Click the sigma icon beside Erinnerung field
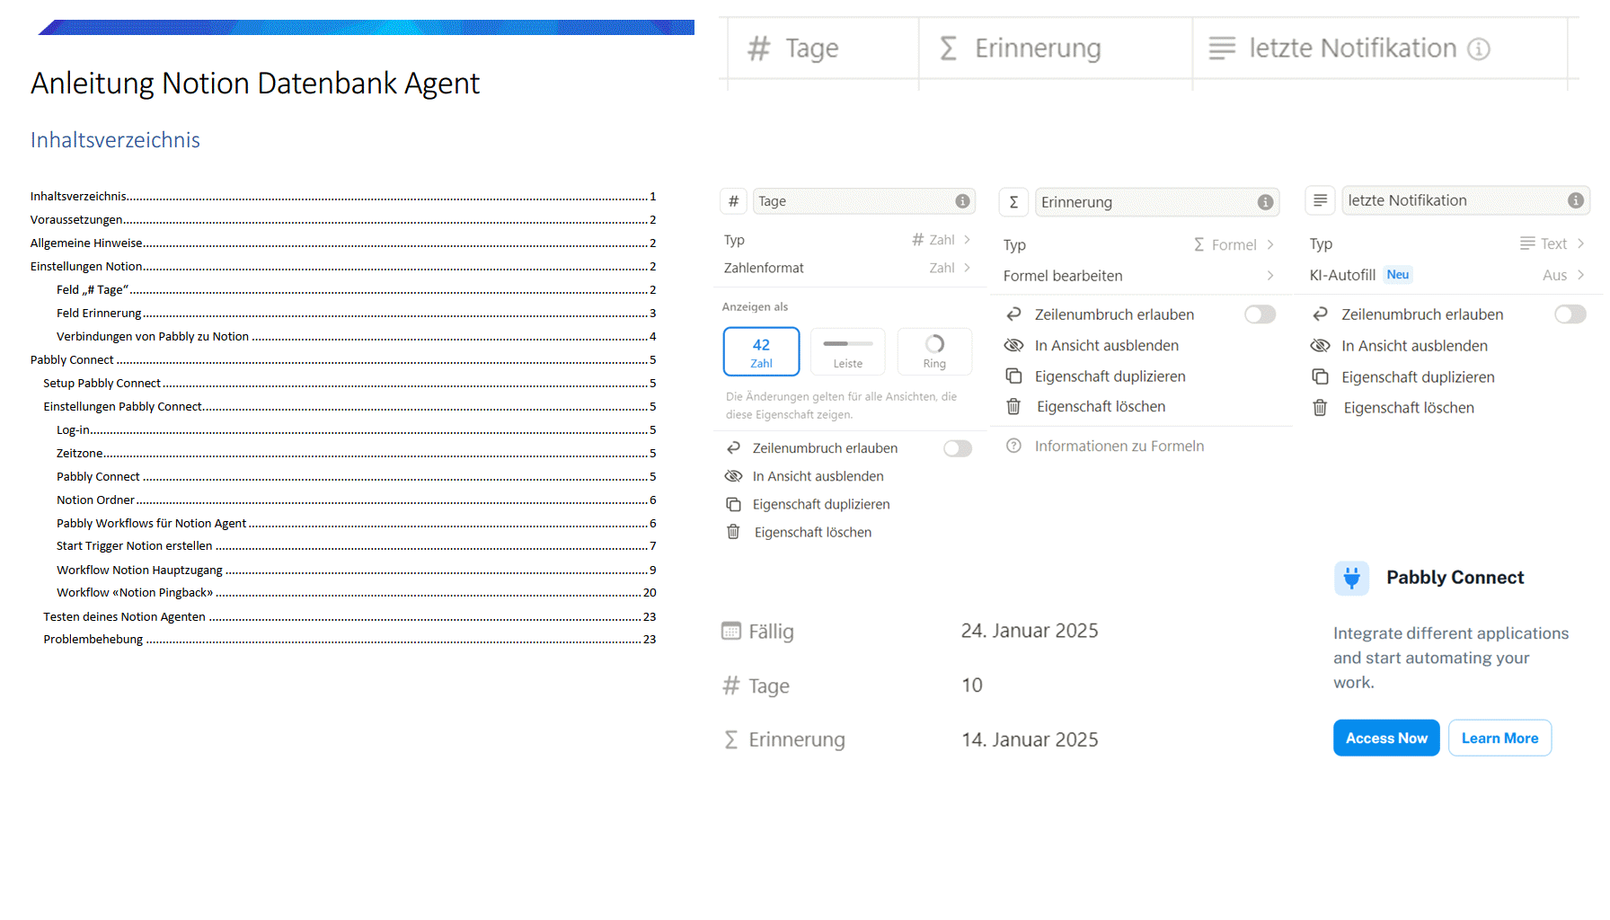This screenshot has height=920, width=1610. click(1013, 202)
